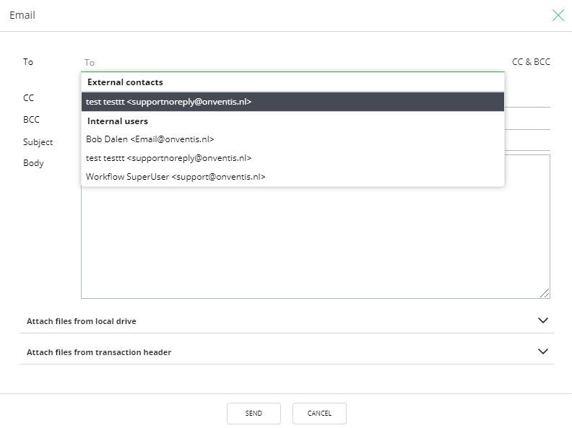Grab the Body text area resize handle
This screenshot has height=428, width=572.
pos(545,293)
